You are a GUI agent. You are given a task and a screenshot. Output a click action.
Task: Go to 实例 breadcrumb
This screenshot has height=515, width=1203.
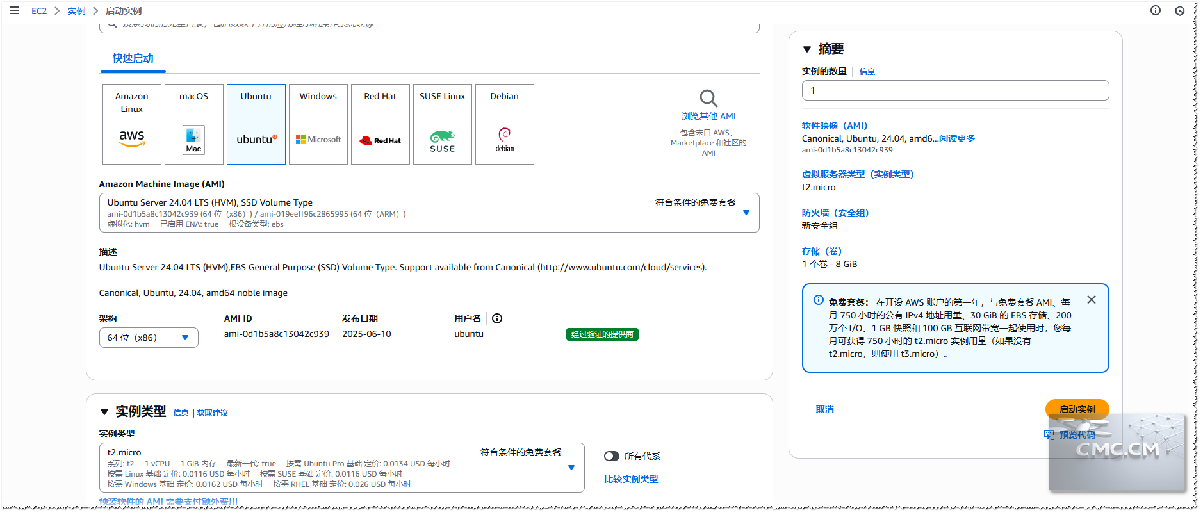(x=76, y=11)
